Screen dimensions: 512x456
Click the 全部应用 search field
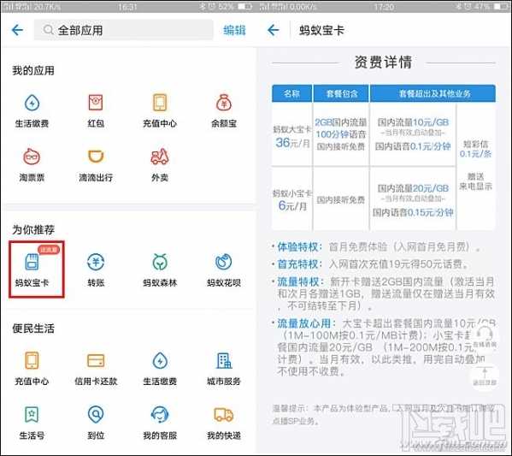click(x=124, y=31)
